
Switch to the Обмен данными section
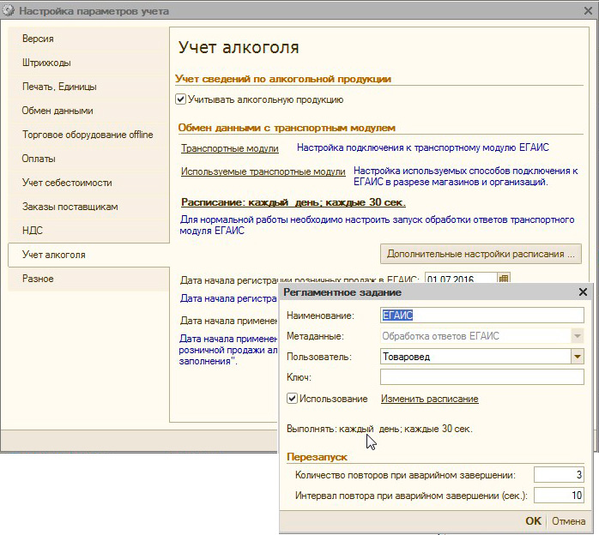pyautogui.click(x=57, y=111)
